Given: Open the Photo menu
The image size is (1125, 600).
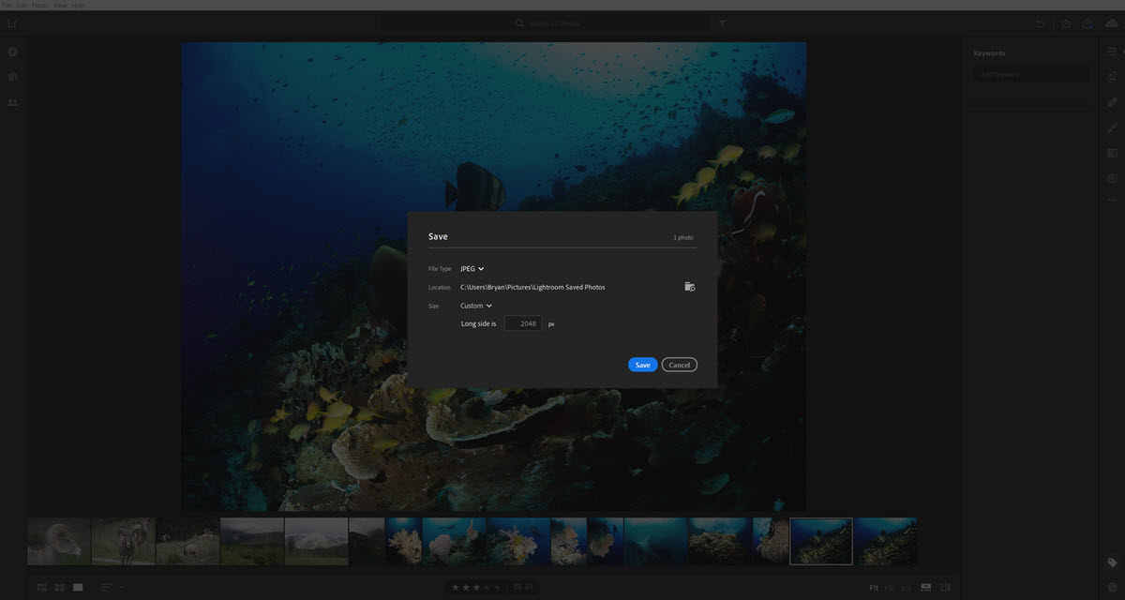Looking at the screenshot, I should click(x=39, y=6).
